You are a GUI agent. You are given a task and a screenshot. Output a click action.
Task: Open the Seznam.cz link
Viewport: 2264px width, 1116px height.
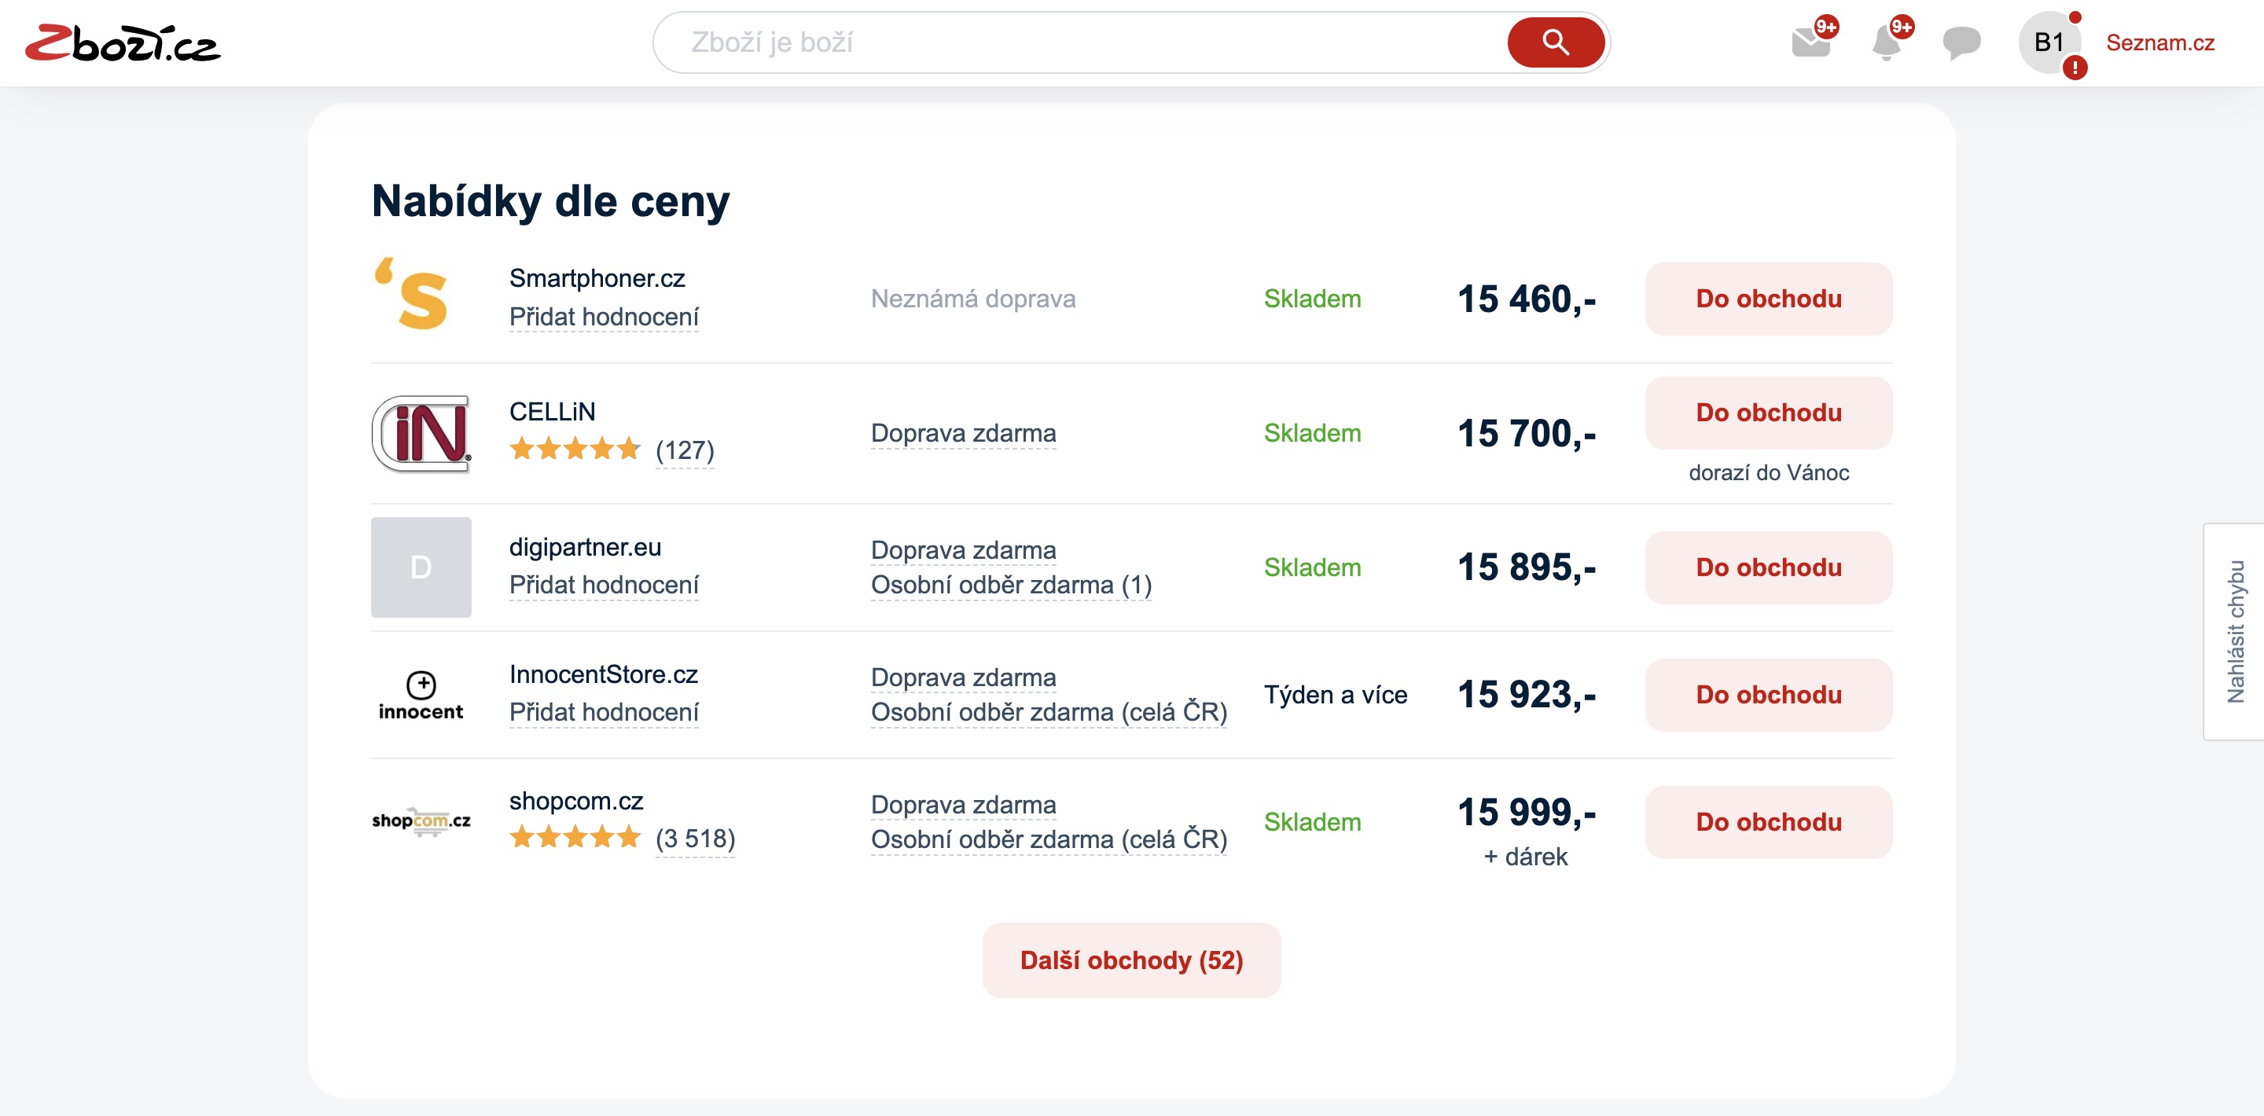pyautogui.click(x=2159, y=42)
